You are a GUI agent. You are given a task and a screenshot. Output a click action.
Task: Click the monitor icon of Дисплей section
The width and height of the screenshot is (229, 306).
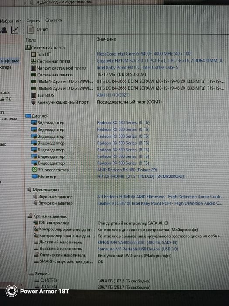(28, 116)
